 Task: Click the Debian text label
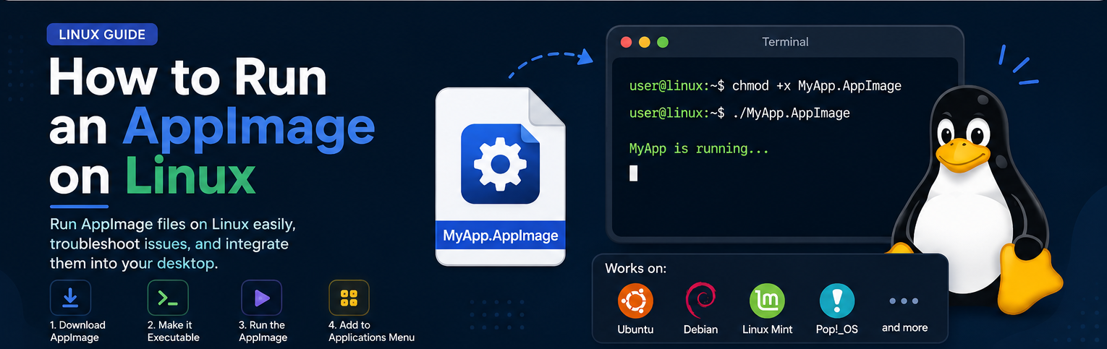coord(700,329)
